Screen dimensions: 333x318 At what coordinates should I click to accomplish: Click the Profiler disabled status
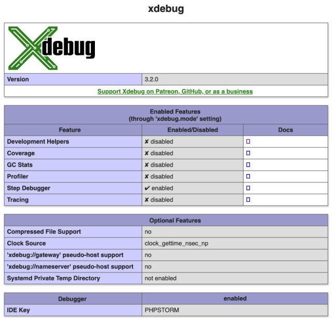[x=159, y=176]
